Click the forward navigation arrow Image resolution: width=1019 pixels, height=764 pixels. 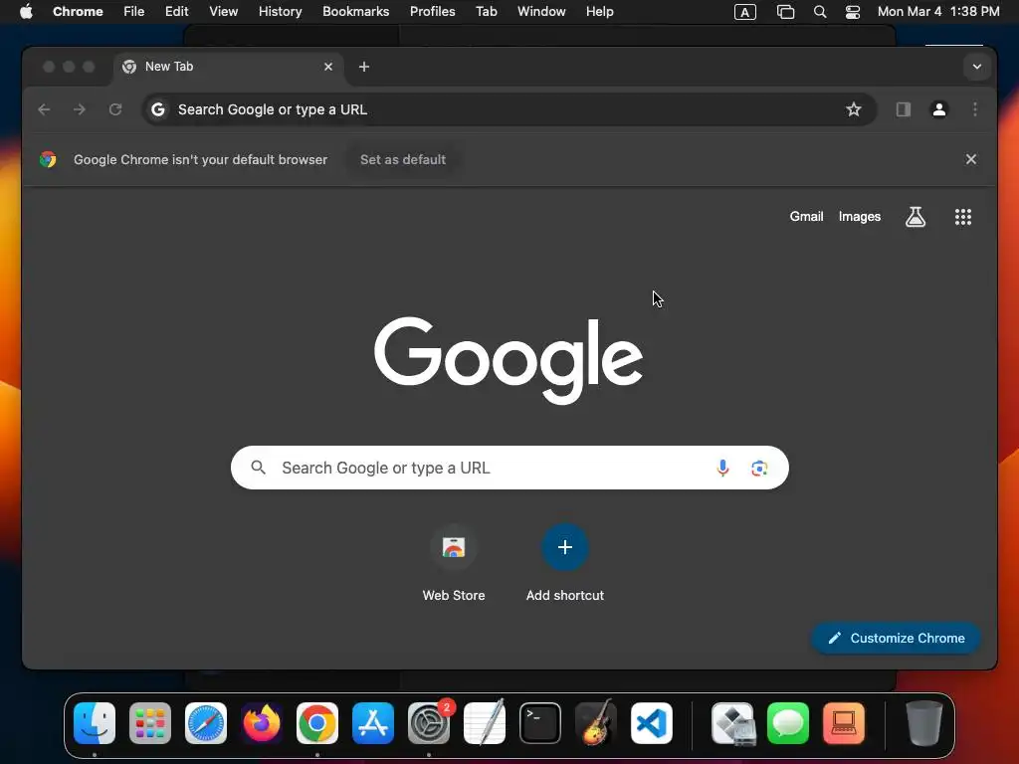pyautogui.click(x=80, y=109)
